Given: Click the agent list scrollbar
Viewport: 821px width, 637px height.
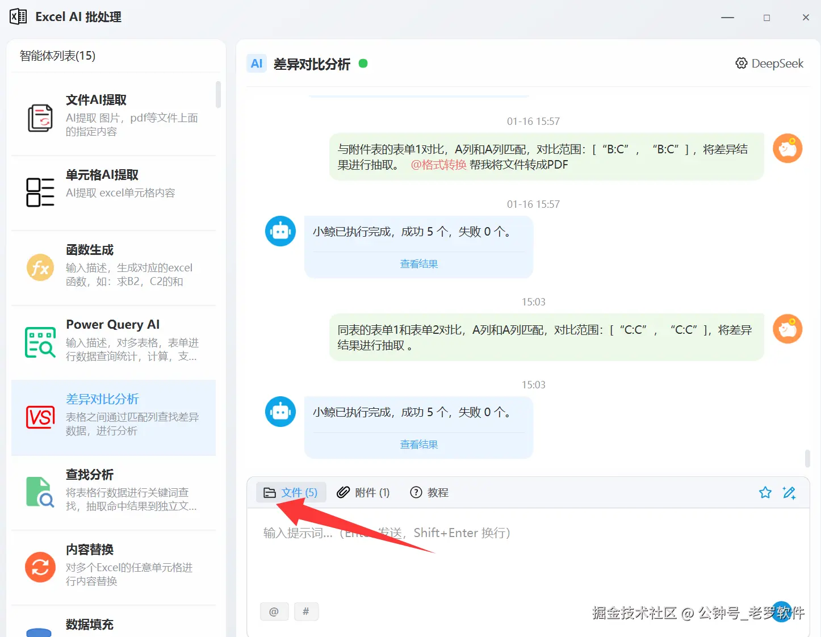Looking at the screenshot, I should (x=218, y=94).
